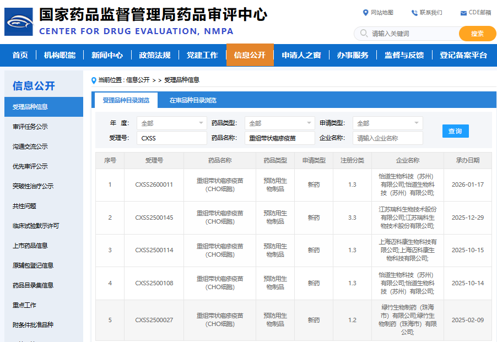The image size is (497, 342).
Task: Click the 承办日期 column header
Action: [468, 161]
